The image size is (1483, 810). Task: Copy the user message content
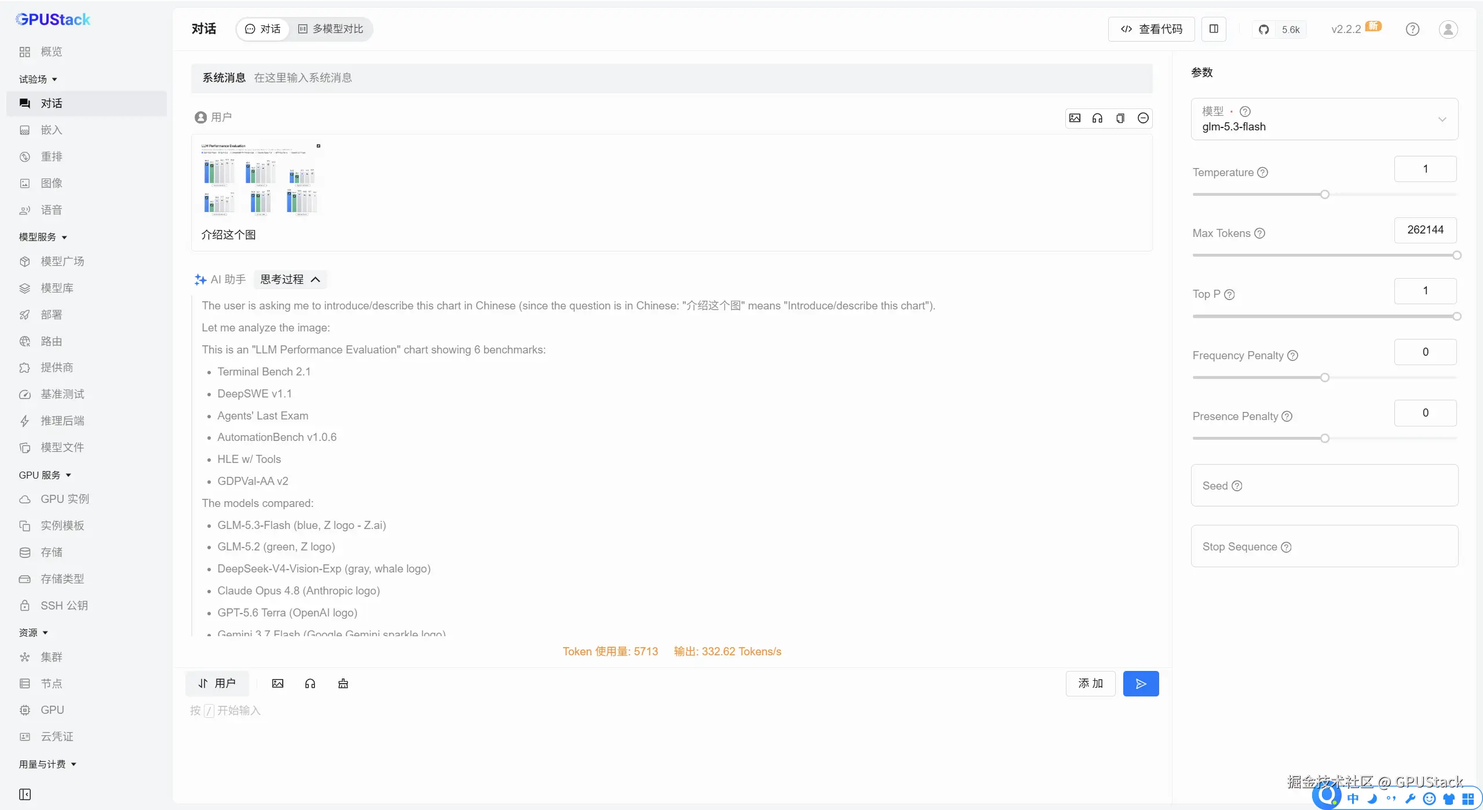point(1120,118)
